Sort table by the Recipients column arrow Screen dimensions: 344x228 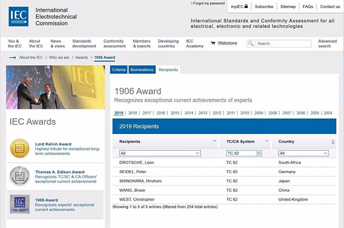pos(214,141)
